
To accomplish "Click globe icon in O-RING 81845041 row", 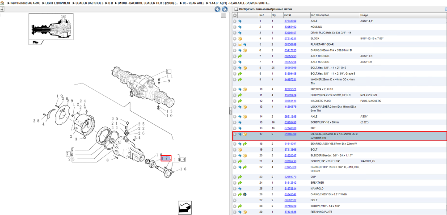I will point(245,194).
